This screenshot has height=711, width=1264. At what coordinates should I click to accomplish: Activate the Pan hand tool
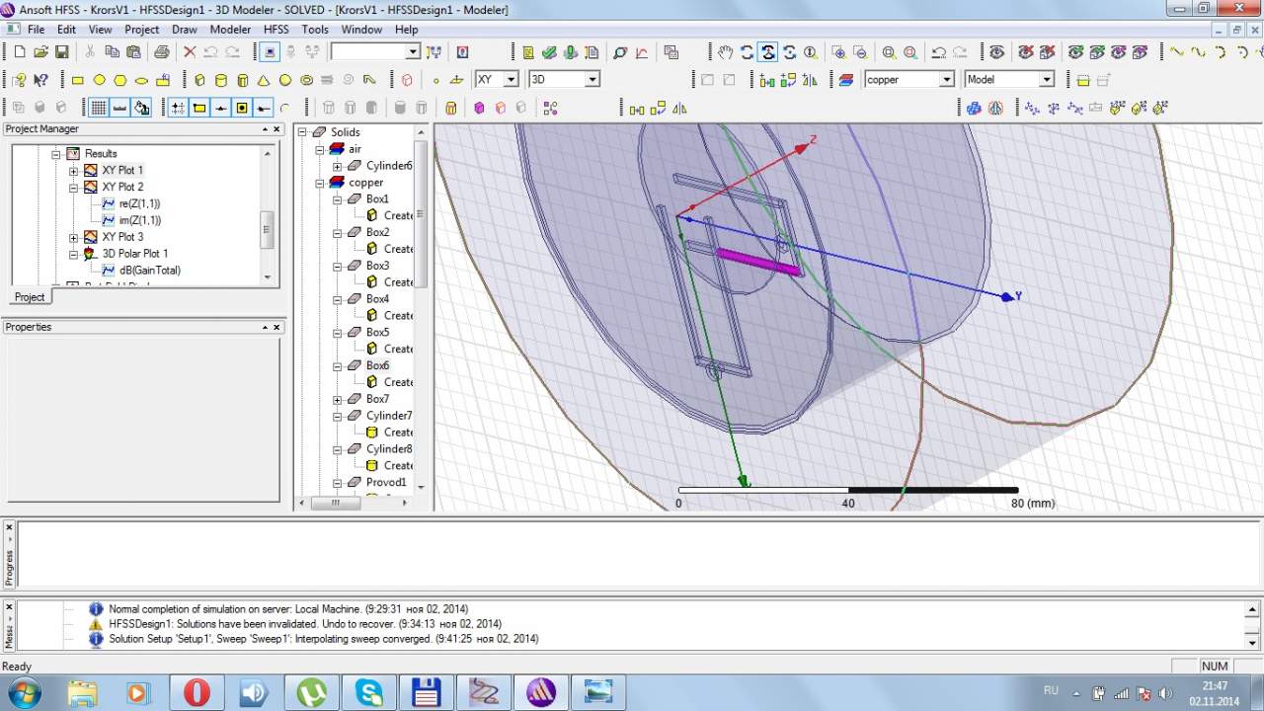point(726,52)
